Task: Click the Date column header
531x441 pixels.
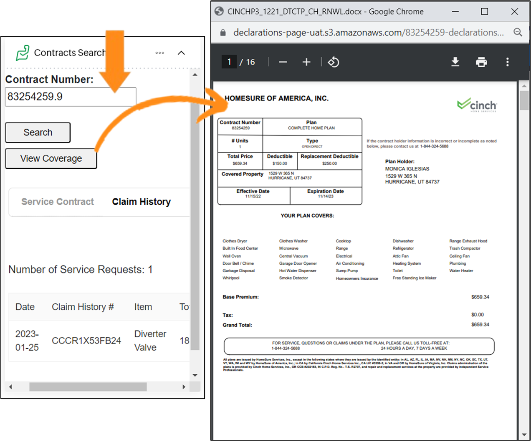Action: click(x=25, y=307)
